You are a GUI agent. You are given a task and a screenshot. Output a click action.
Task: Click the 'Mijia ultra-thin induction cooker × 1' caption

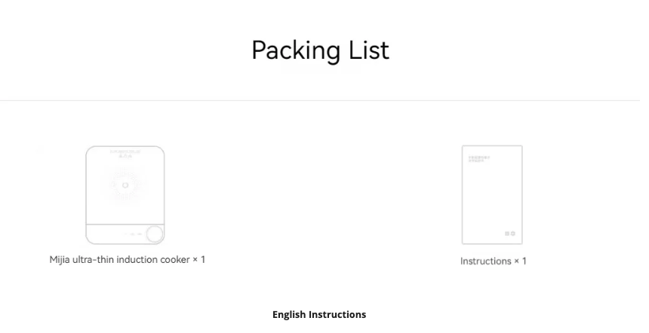tap(127, 259)
